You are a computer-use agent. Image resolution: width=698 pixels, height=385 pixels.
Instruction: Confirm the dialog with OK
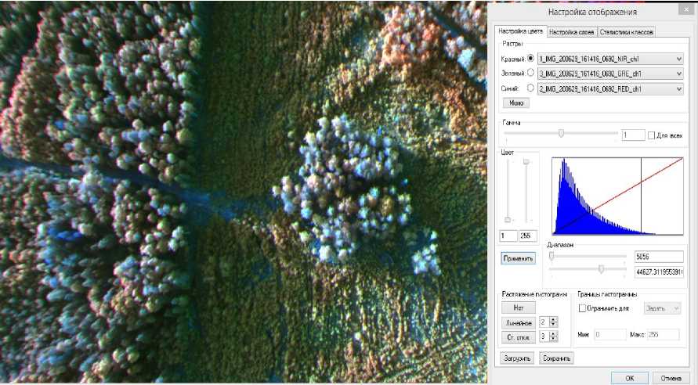pyautogui.click(x=630, y=378)
